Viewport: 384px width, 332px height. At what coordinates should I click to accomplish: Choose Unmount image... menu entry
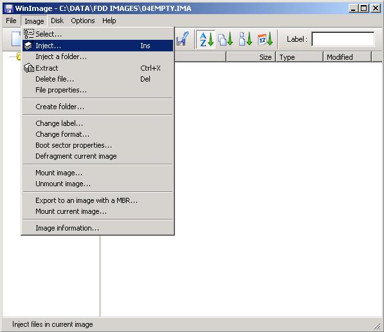click(x=98, y=184)
